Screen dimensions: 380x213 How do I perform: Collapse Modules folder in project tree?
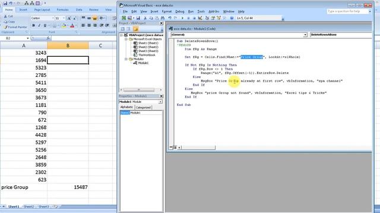click(126, 59)
